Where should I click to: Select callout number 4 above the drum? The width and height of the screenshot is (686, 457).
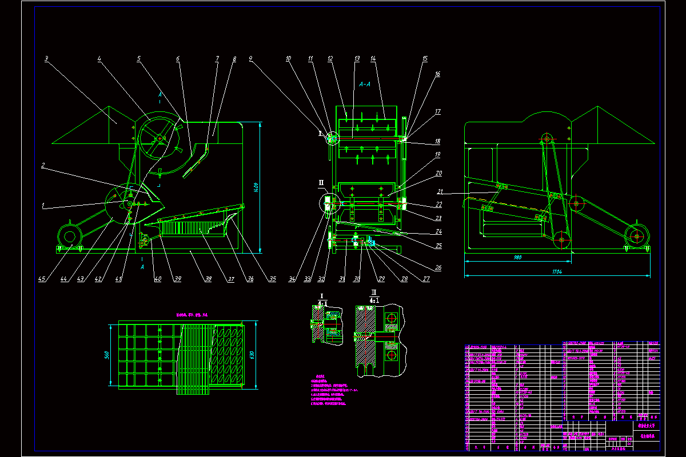point(99,58)
